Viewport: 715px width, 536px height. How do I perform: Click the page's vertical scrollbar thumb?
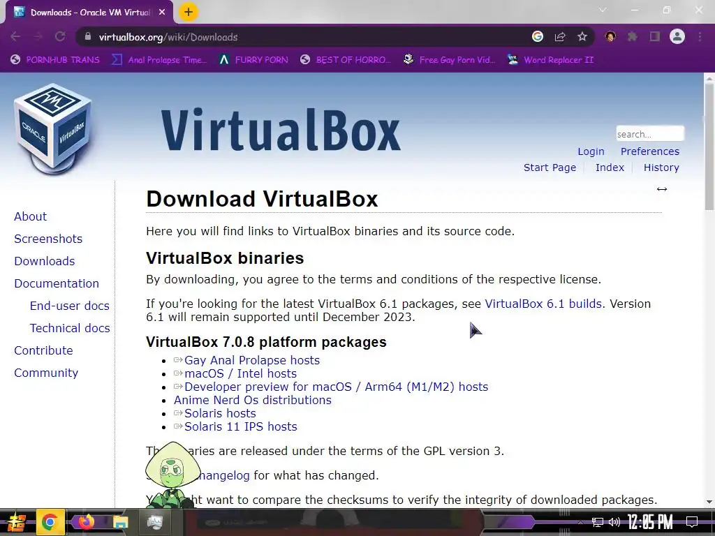[709, 148]
